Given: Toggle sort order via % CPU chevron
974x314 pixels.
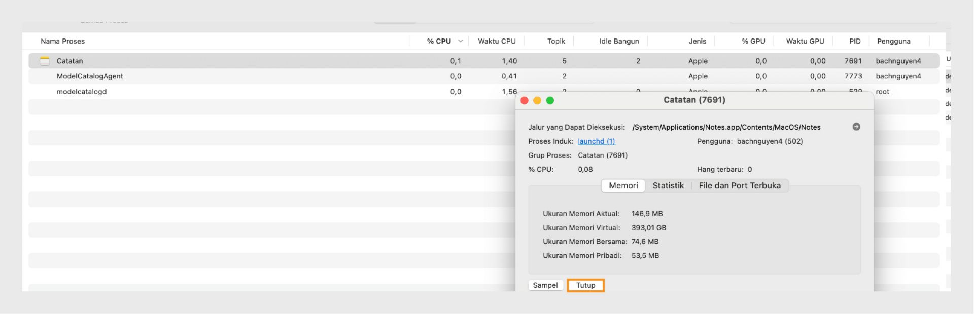Looking at the screenshot, I should (460, 41).
